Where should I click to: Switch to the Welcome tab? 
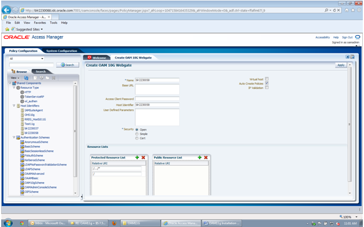pyautogui.click(x=97, y=57)
